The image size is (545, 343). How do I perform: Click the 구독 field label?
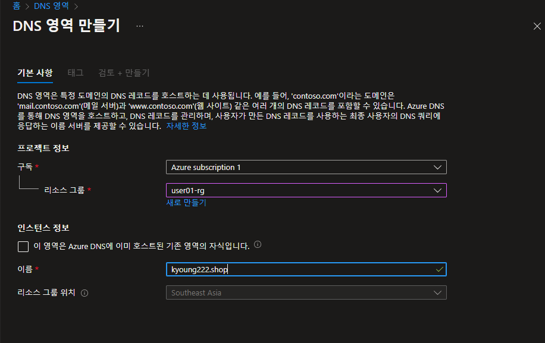coord(25,167)
